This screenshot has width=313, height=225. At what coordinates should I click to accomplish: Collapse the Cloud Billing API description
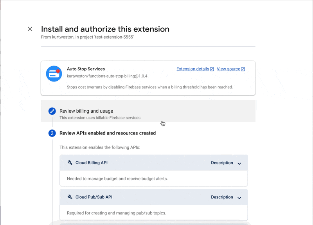pyautogui.click(x=239, y=163)
